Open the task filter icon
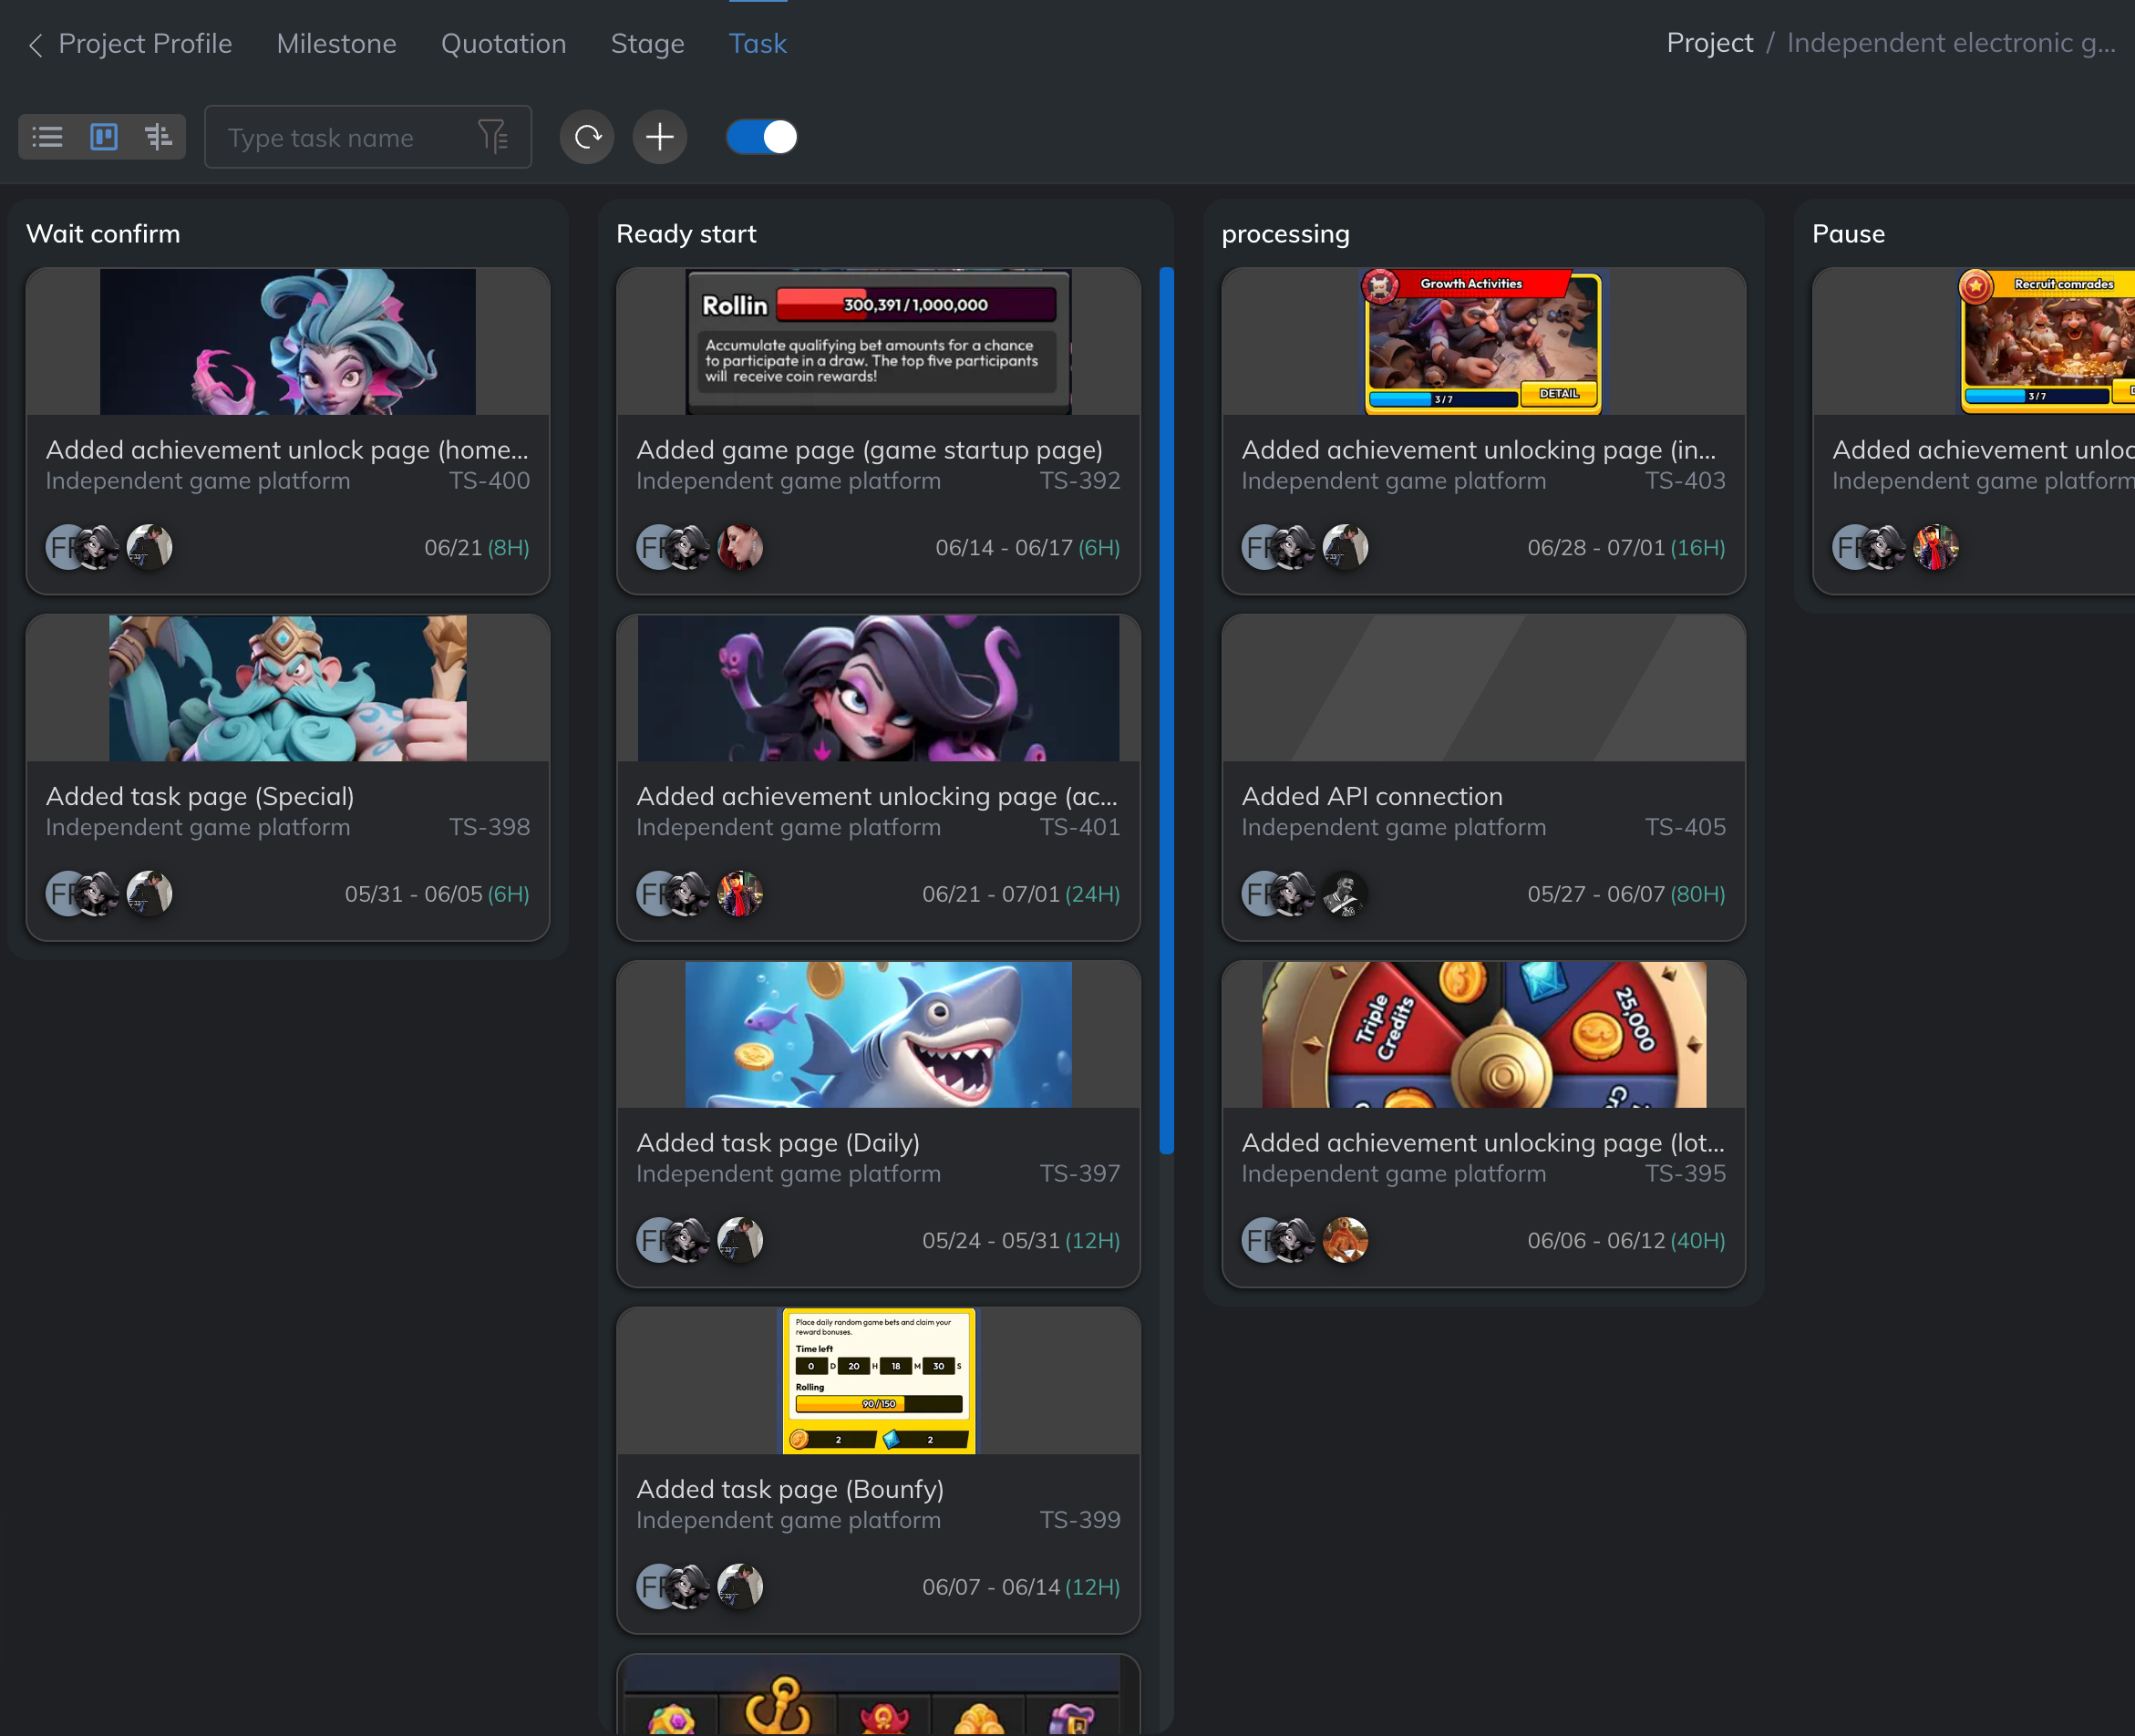This screenshot has width=2135, height=1736. point(492,137)
